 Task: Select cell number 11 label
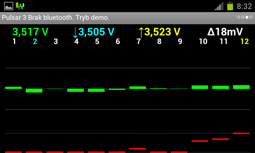point(224,41)
